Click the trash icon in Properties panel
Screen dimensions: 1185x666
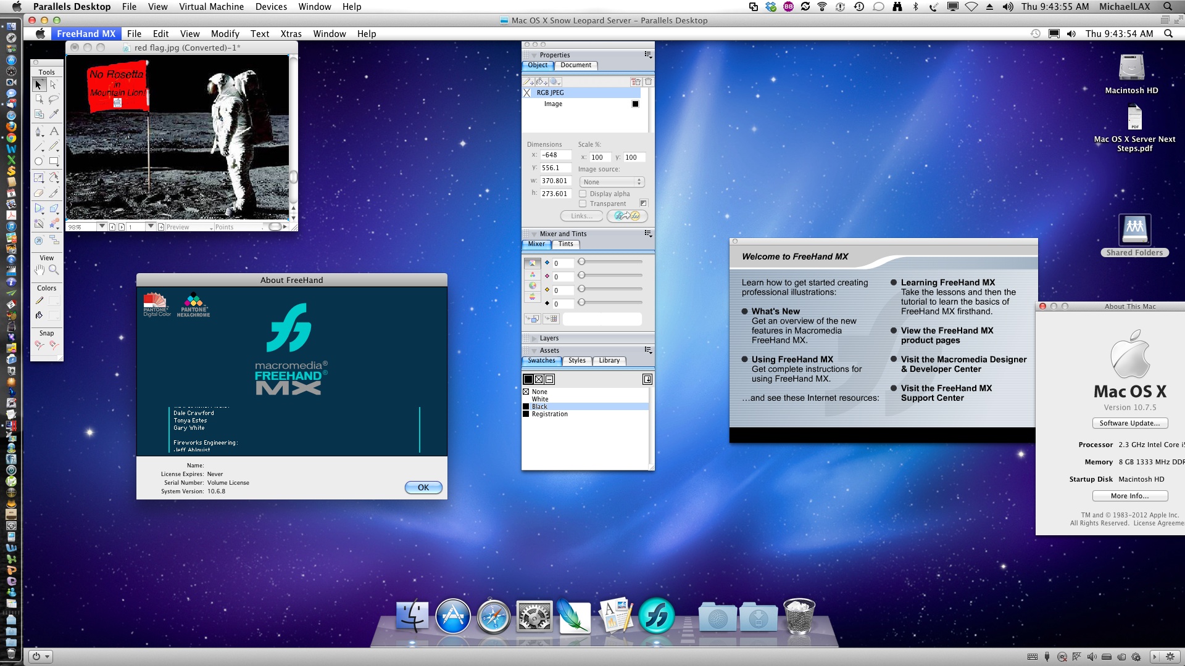(x=648, y=81)
